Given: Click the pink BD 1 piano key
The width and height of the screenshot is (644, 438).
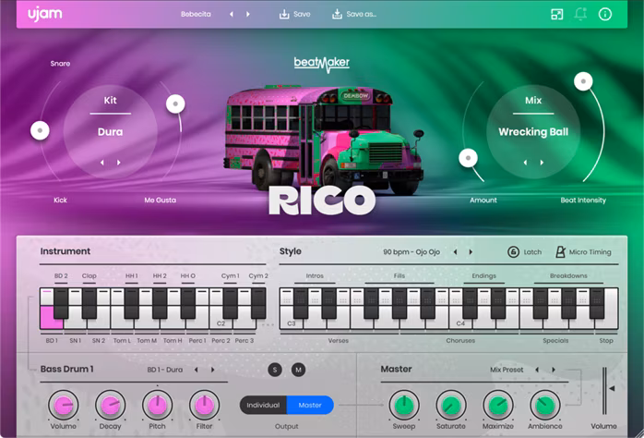Looking at the screenshot, I should pyautogui.click(x=51, y=318).
